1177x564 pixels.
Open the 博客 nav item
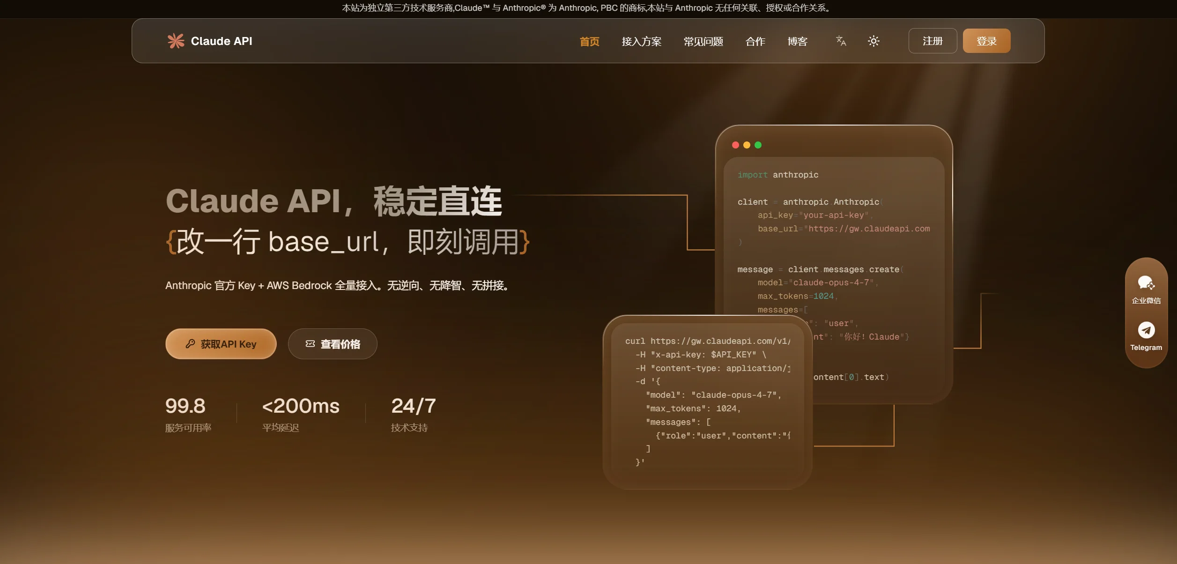797,42
